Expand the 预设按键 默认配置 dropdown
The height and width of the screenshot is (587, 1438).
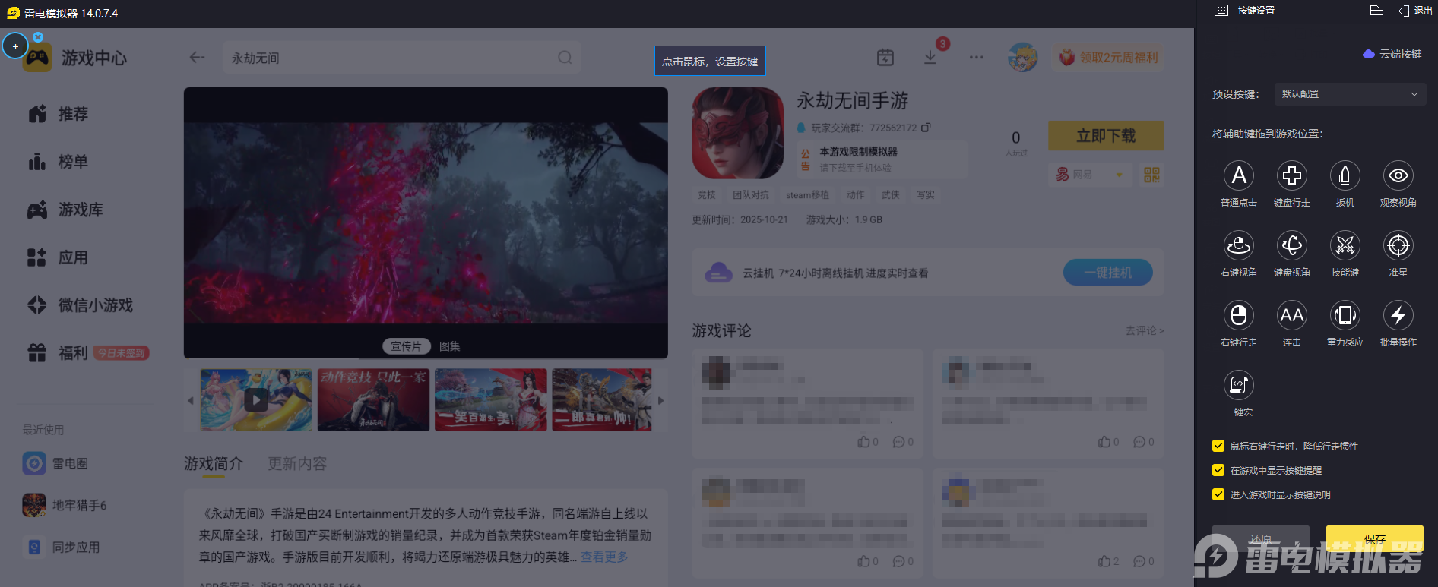pyautogui.click(x=1349, y=94)
